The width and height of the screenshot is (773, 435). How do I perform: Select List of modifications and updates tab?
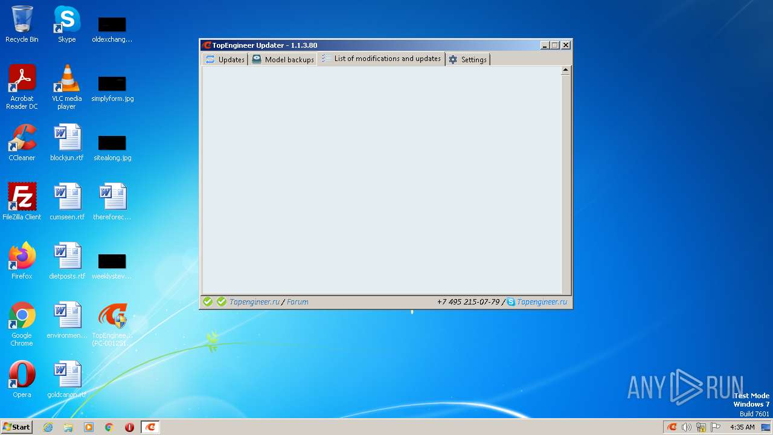[381, 59]
